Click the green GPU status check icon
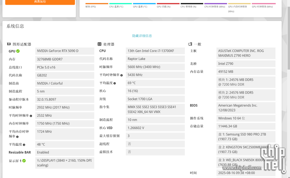This screenshot has height=178, width=290. (x=18, y=51)
